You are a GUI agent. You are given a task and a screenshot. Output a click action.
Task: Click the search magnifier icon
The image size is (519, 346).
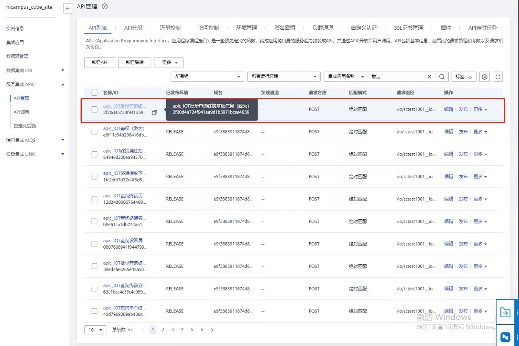(x=442, y=77)
